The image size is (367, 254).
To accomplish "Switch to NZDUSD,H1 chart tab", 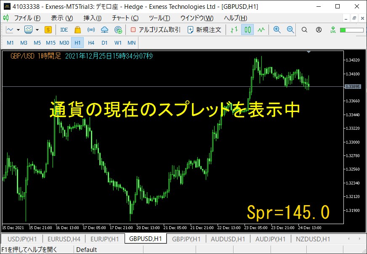I will (313, 239).
